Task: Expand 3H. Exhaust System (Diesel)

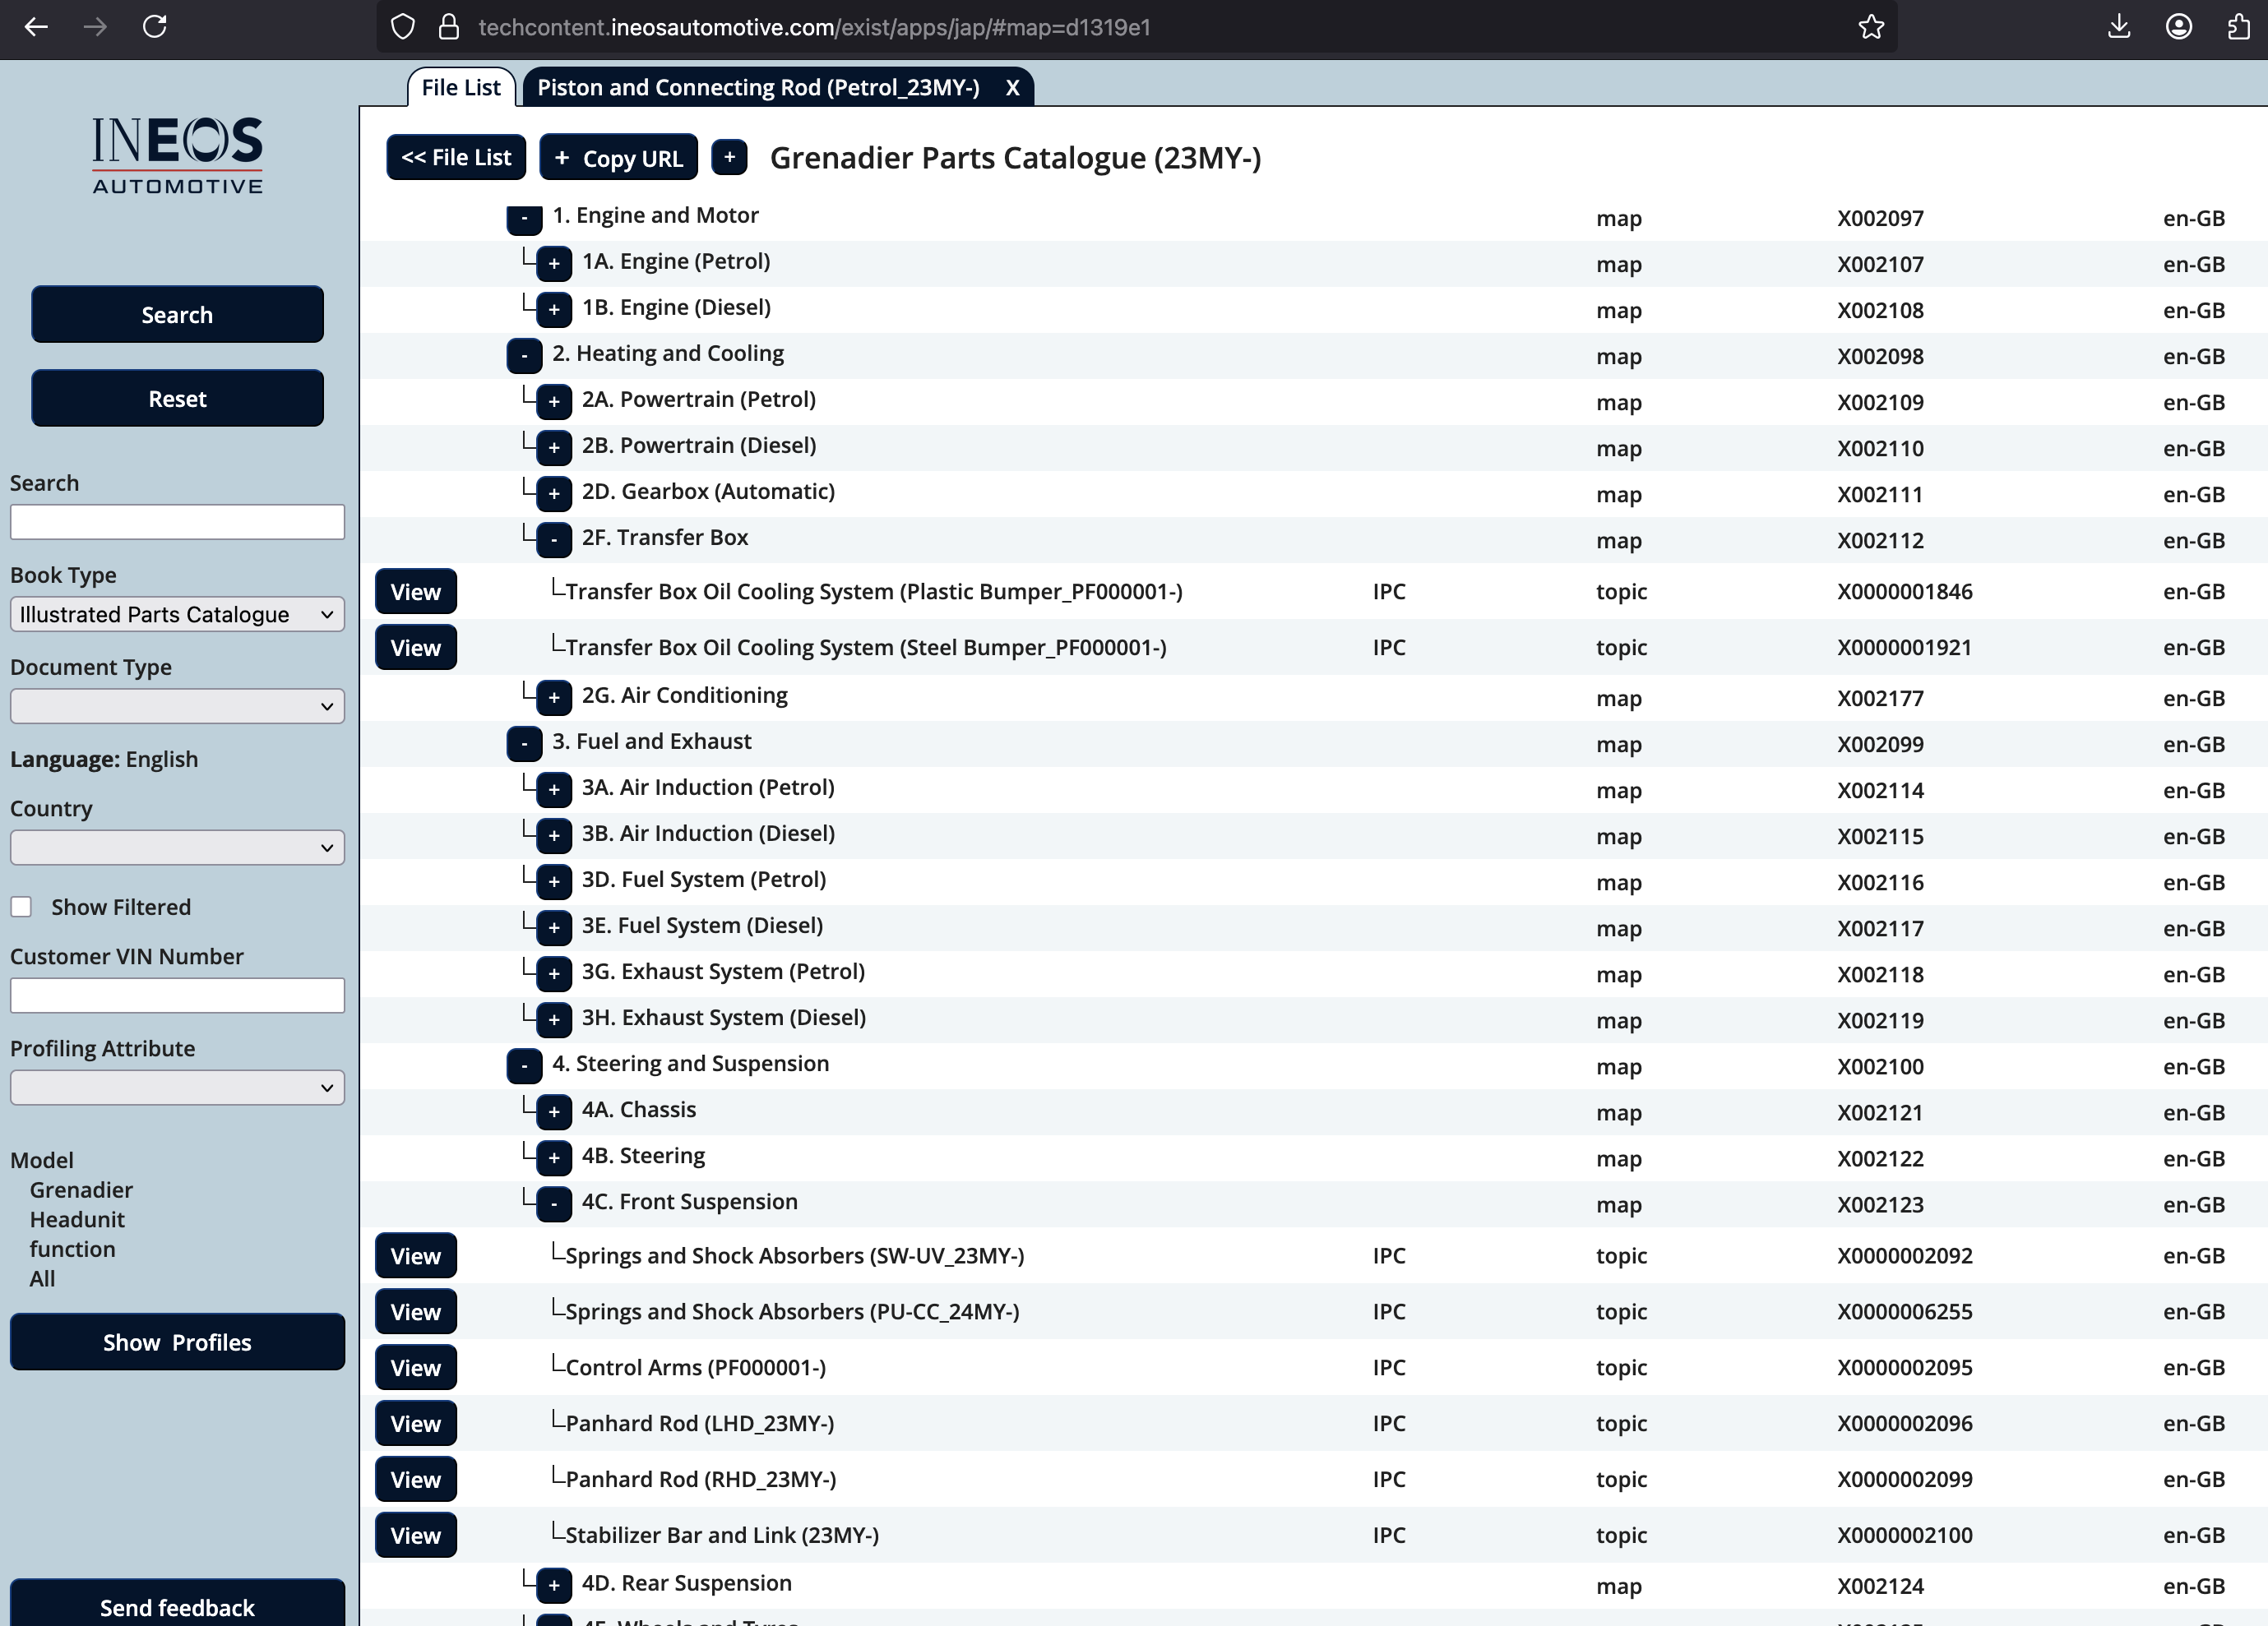Action: 554,1019
